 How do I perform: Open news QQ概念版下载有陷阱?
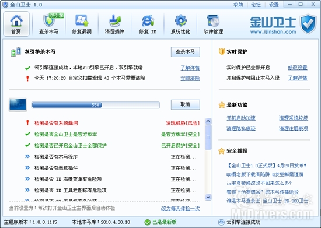(x=265, y=174)
